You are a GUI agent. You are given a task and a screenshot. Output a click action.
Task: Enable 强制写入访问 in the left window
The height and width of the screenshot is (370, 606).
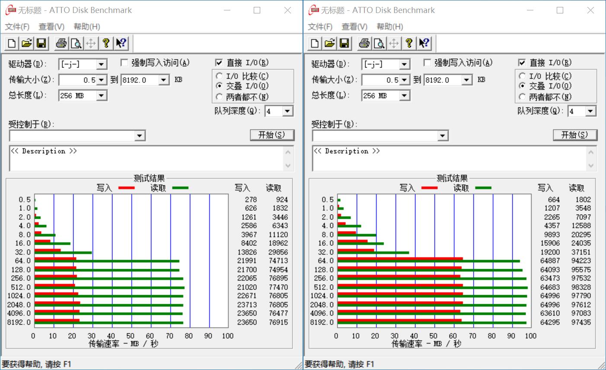pyautogui.click(x=124, y=62)
